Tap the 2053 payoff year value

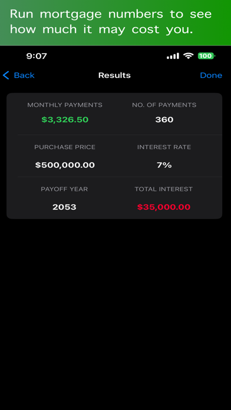click(x=64, y=207)
